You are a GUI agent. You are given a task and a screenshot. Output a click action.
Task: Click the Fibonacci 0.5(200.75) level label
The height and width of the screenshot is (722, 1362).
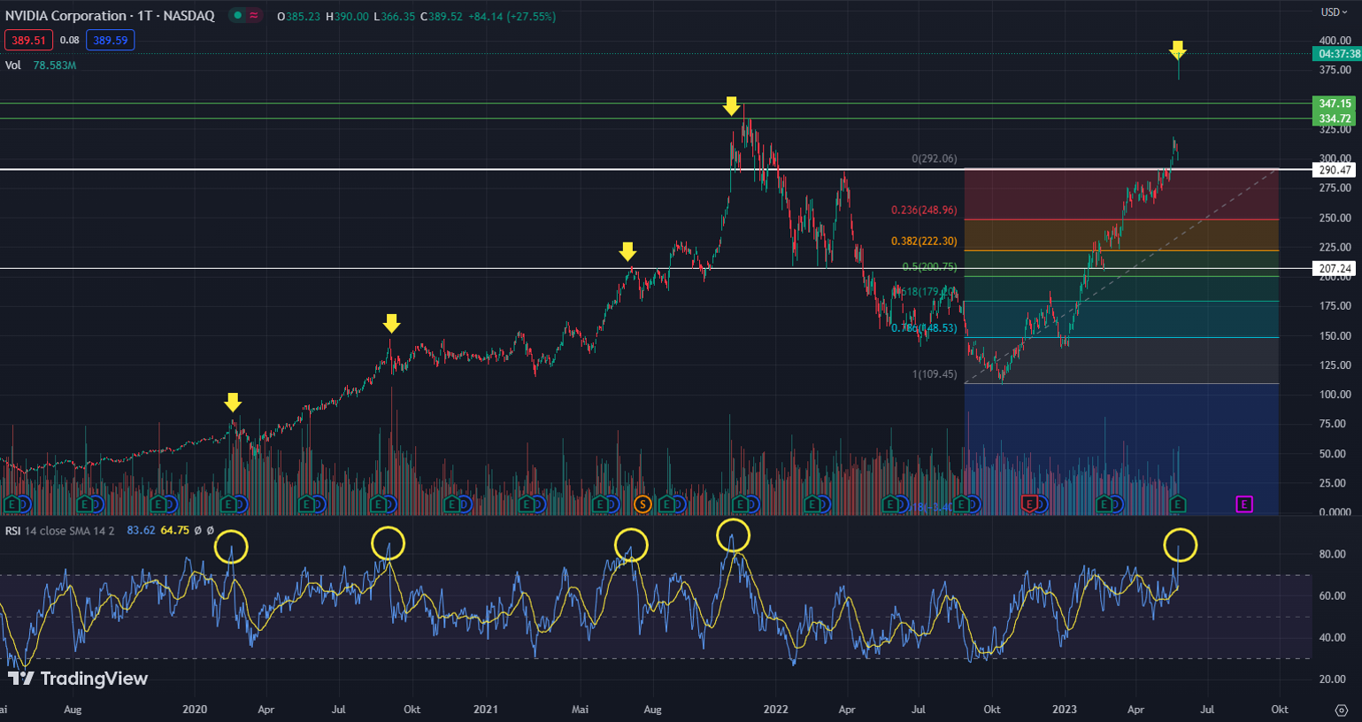(x=929, y=266)
